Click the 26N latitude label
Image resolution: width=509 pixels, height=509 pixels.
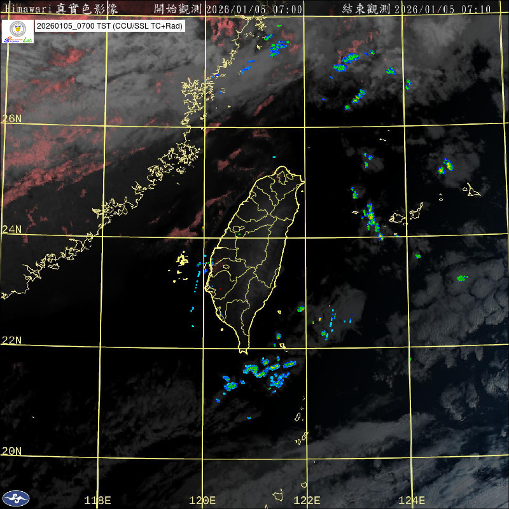[11, 118]
